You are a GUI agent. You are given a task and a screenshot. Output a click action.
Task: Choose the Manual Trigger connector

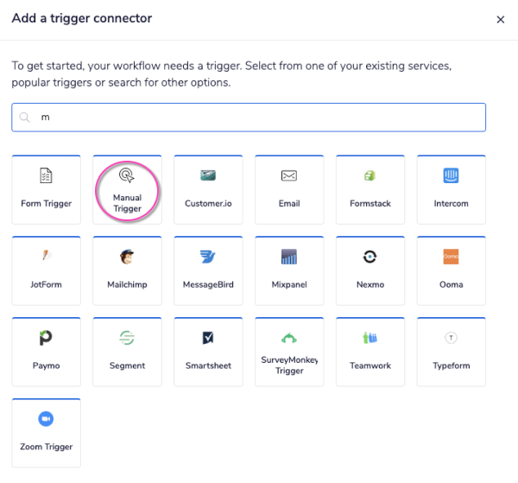[127, 188]
